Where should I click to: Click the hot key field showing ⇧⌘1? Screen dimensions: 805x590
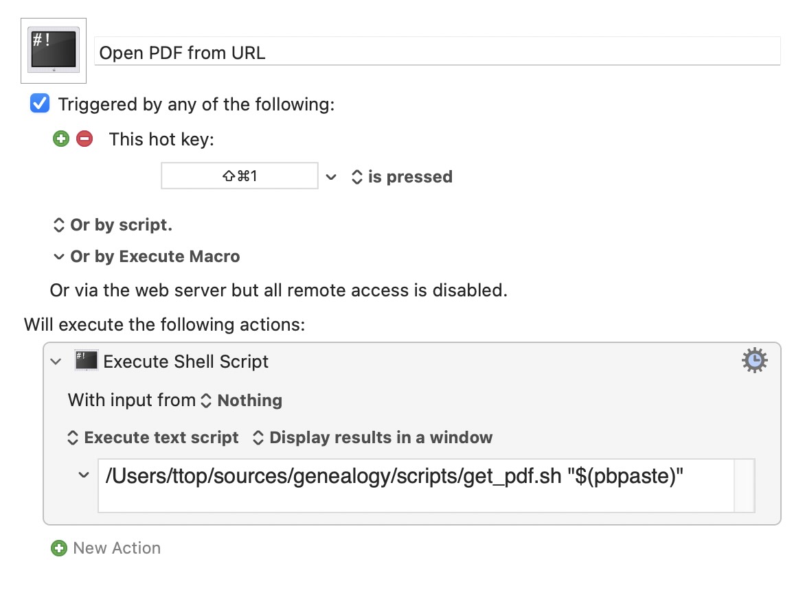click(x=240, y=176)
